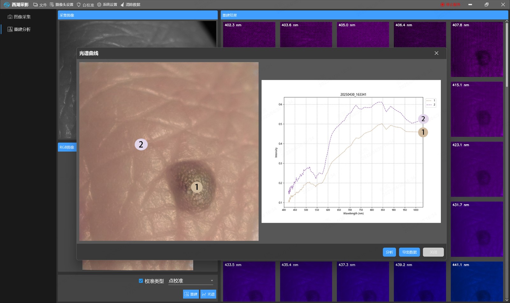This screenshot has width=510, height=303.
Task: Uncheck the 校准类型 calibration checkbox
Action: [x=141, y=281]
